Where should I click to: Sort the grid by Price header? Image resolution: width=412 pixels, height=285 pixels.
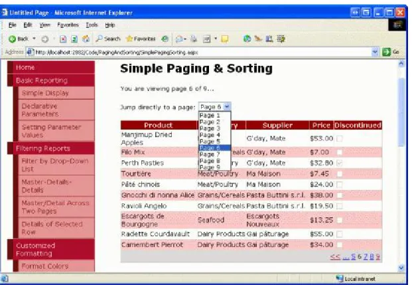(x=321, y=126)
